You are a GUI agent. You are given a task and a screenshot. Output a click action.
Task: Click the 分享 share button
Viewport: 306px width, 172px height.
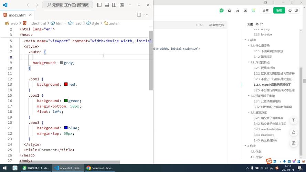click(x=265, y=10)
